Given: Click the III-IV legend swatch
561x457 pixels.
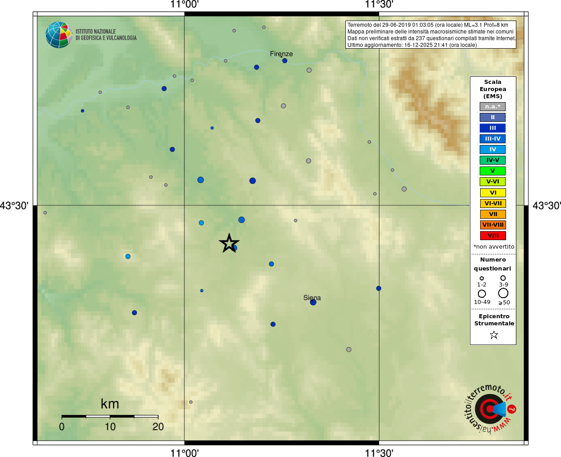Looking at the screenshot, I should point(493,139).
